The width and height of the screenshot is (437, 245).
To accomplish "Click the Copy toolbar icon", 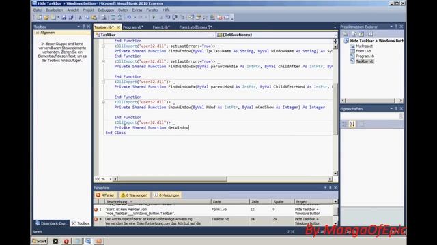I will click(x=87, y=18).
